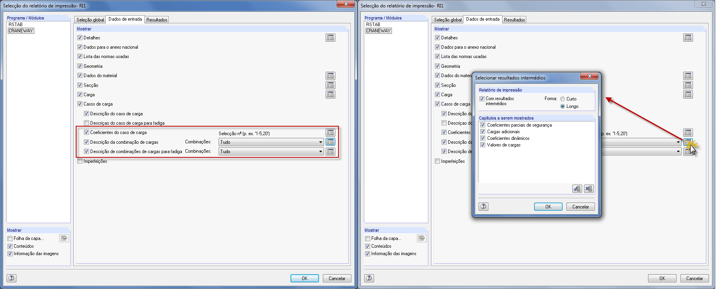
Task: Click help icon at bottom of left window
Action: coord(12,278)
